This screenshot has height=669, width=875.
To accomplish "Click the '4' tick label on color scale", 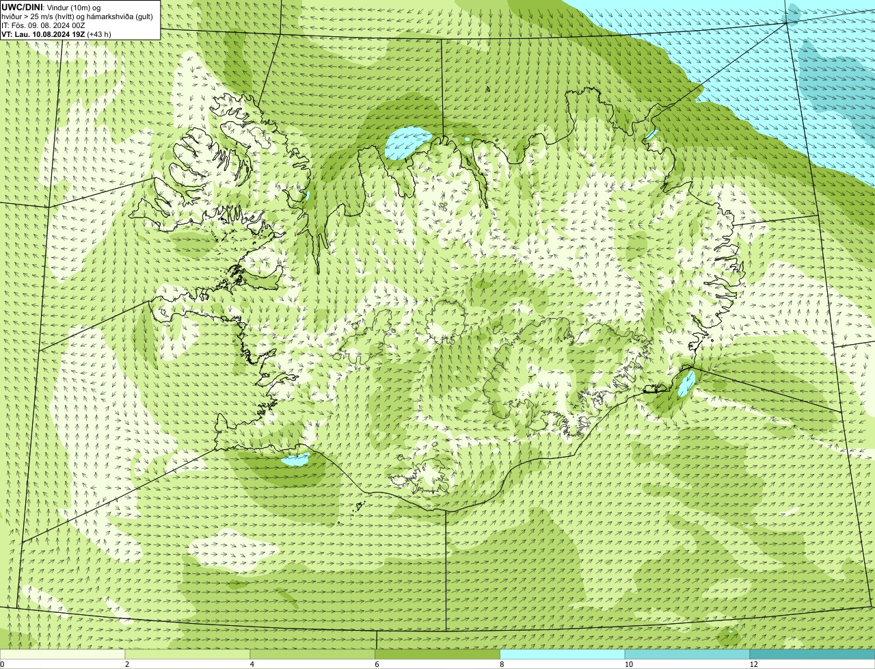I will coord(252,664).
